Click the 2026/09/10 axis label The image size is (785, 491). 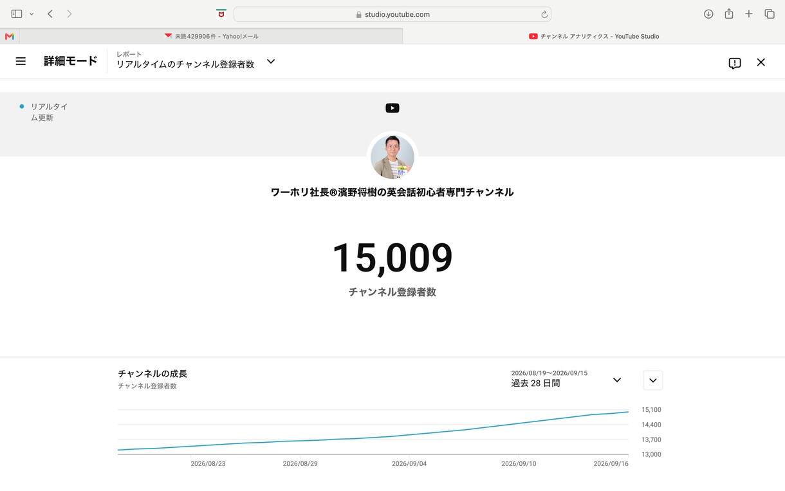click(519, 464)
